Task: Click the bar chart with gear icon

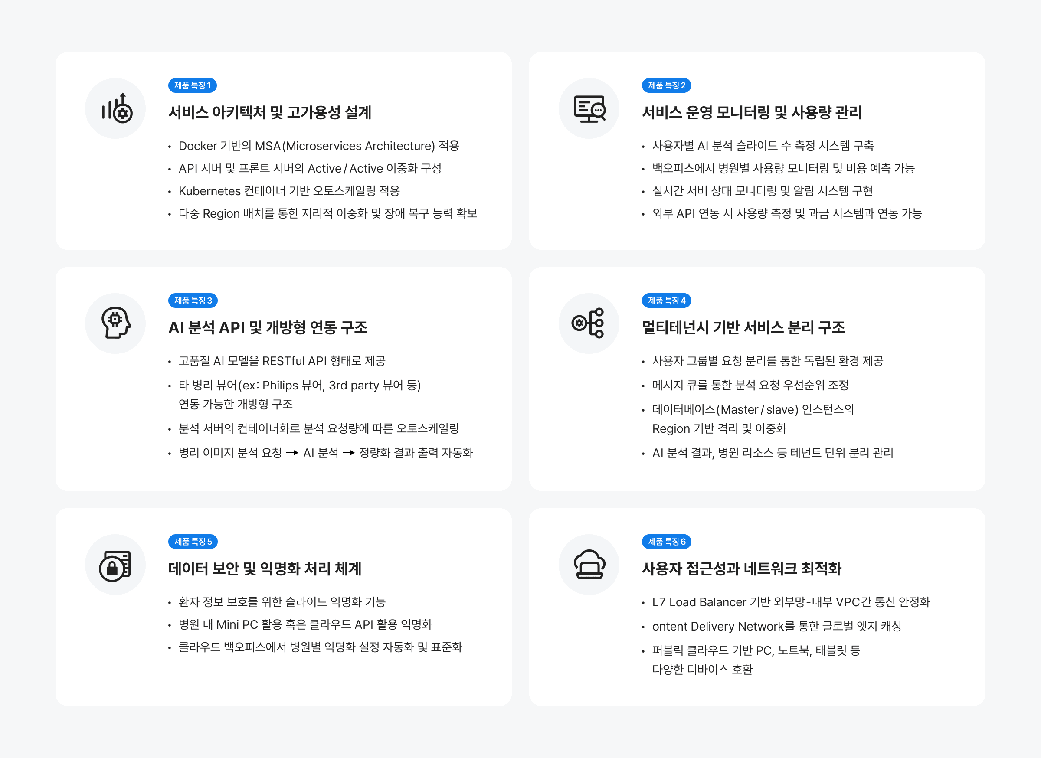Action: coord(116,109)
